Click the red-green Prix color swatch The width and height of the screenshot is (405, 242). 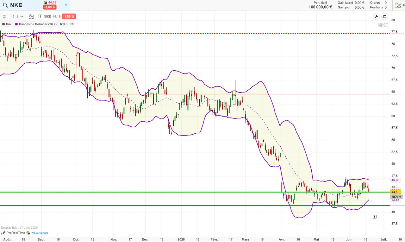tap(3, 24)
